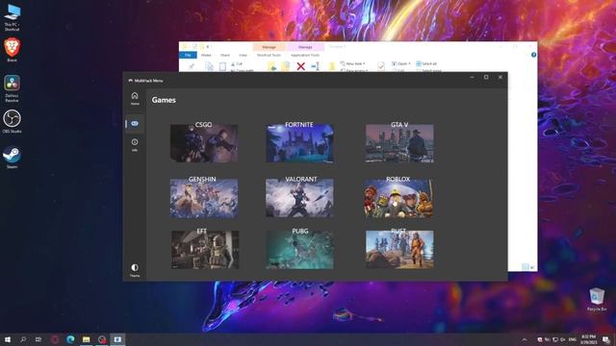This screenshot has height=346, width=616.
Task: Open Microsoft Edge from taskbar
Action: pos(70,339)
